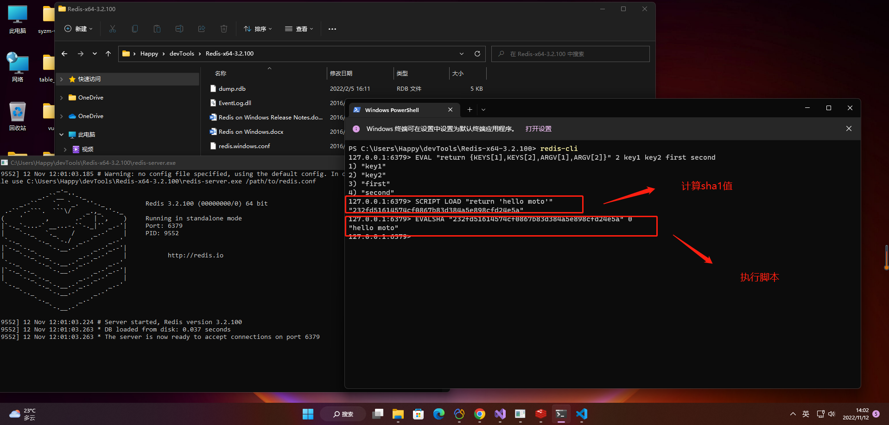The image size is (889, 425).
Task: Select 快速访问 in the navigation pane
Action: [x=127, y=79]
